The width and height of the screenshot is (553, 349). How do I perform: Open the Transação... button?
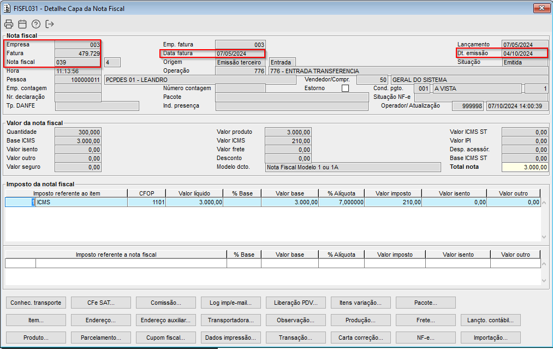(x=295, y=338)
